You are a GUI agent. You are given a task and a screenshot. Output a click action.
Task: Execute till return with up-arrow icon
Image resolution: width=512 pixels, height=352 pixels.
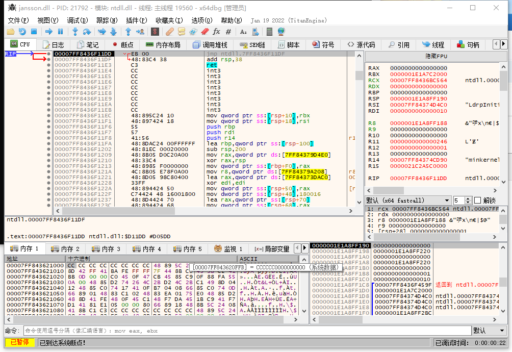129,32
